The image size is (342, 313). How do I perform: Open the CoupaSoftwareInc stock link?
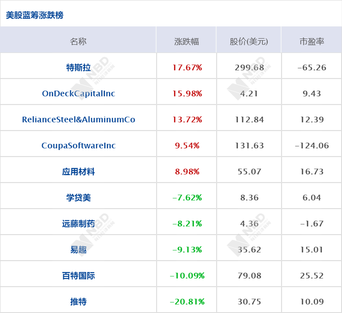[x=79, y=146]
